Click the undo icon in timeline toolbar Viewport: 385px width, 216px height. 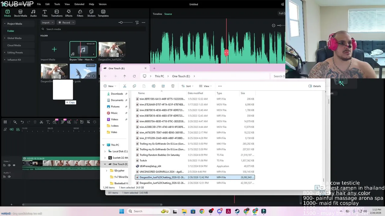[22, 122]
